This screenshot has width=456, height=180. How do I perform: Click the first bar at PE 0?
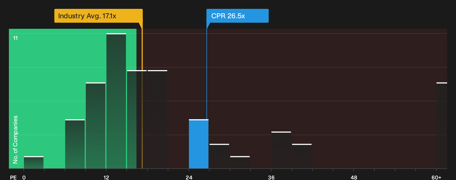(34, 162)
